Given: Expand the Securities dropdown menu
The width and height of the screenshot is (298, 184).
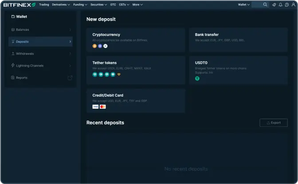Looking at the screenshot, I should 98,4.
